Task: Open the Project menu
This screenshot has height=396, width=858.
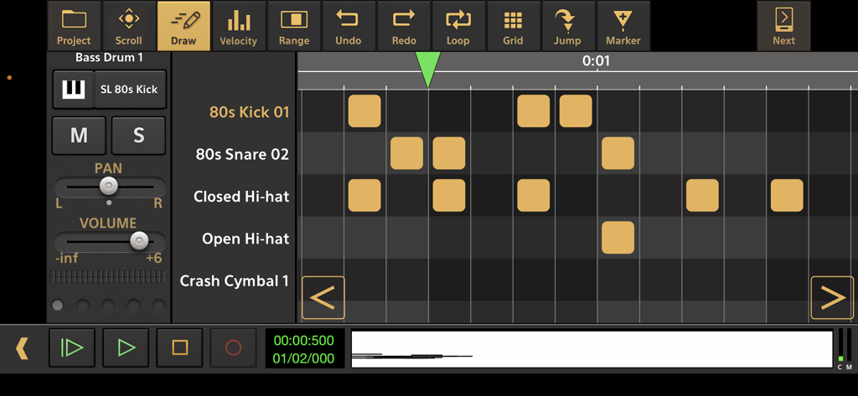Action: click(x=74, y=26)
